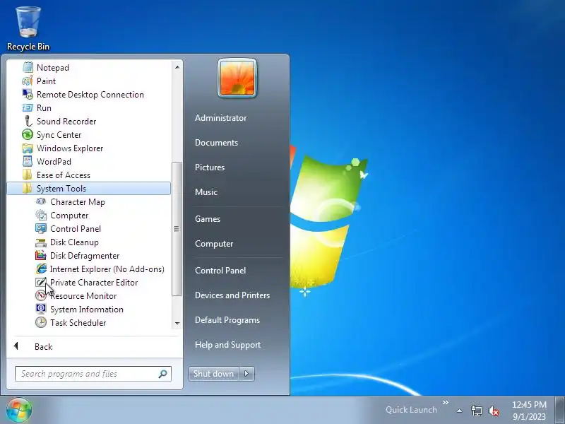
Task: Click the Resource Monitor gauge icon
Action: [41, 295]
